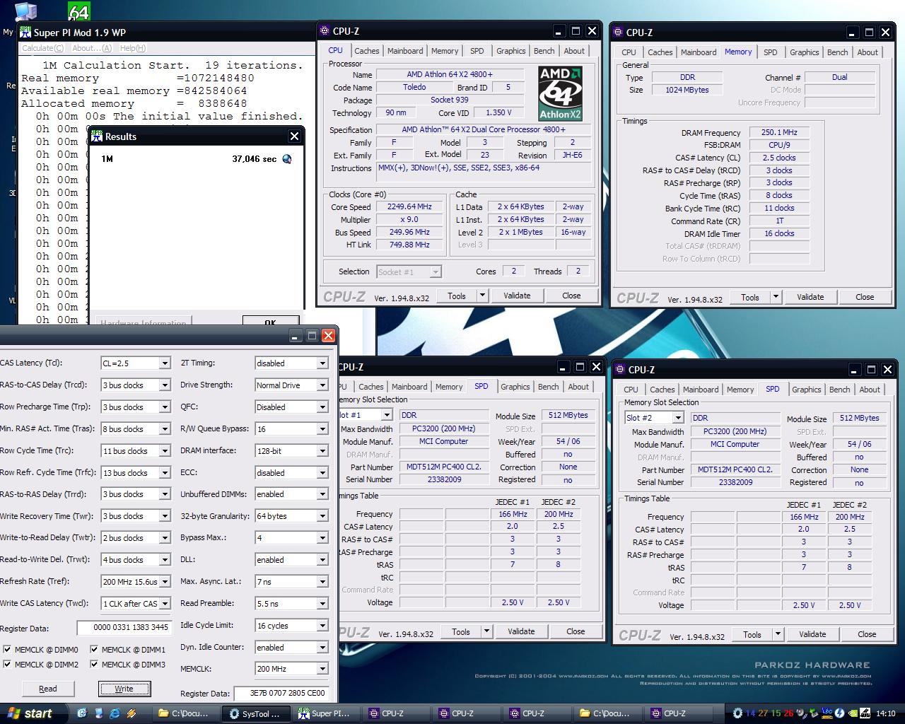The image size is (905, 724).
Task: Click the globe icon beside 37.046 sec
Action: [x=286, y=159]
